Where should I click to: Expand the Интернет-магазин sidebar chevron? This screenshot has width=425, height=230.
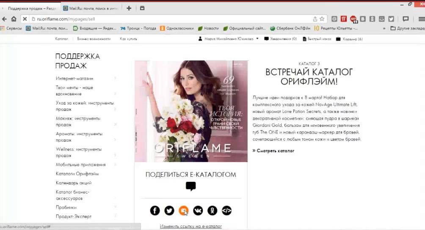115,79
